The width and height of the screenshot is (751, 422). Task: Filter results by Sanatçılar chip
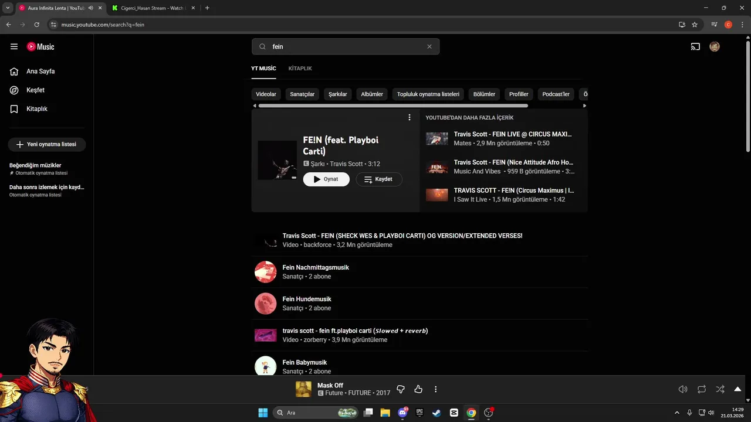click(302, 94)
